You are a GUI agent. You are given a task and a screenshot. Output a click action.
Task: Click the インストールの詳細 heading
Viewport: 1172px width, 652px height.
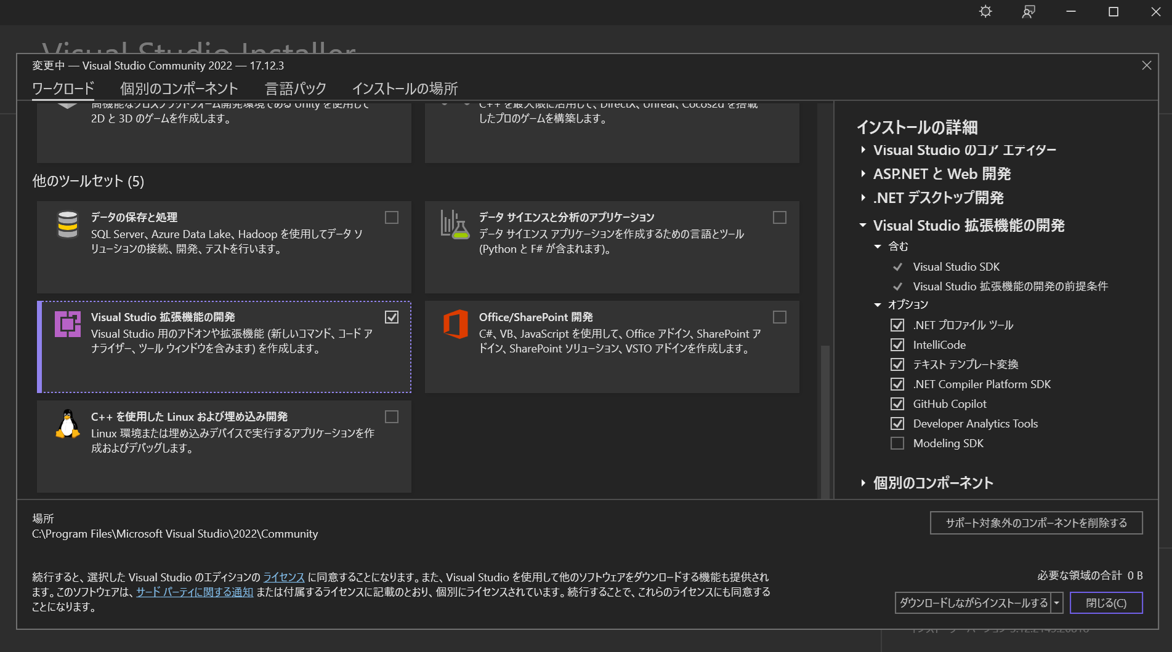(x=917, y=127)
